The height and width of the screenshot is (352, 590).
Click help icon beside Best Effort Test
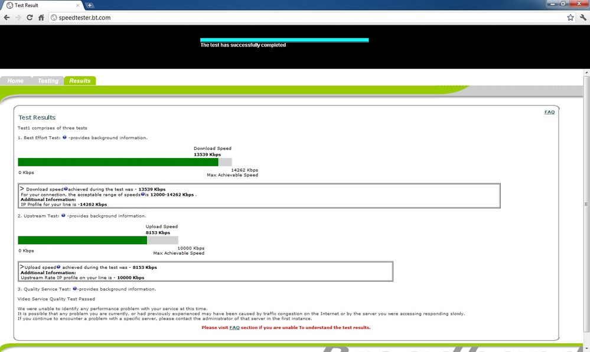pyautogui.click(x=65, y=137)
